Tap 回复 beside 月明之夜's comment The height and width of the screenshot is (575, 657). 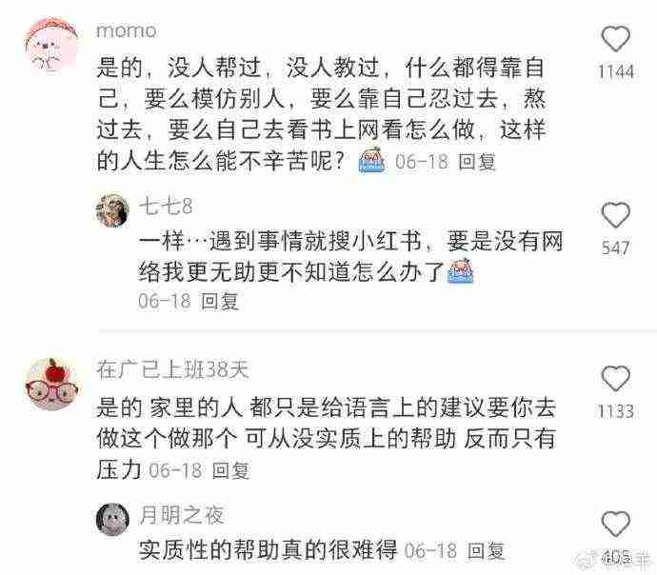[x=486, y=550]
